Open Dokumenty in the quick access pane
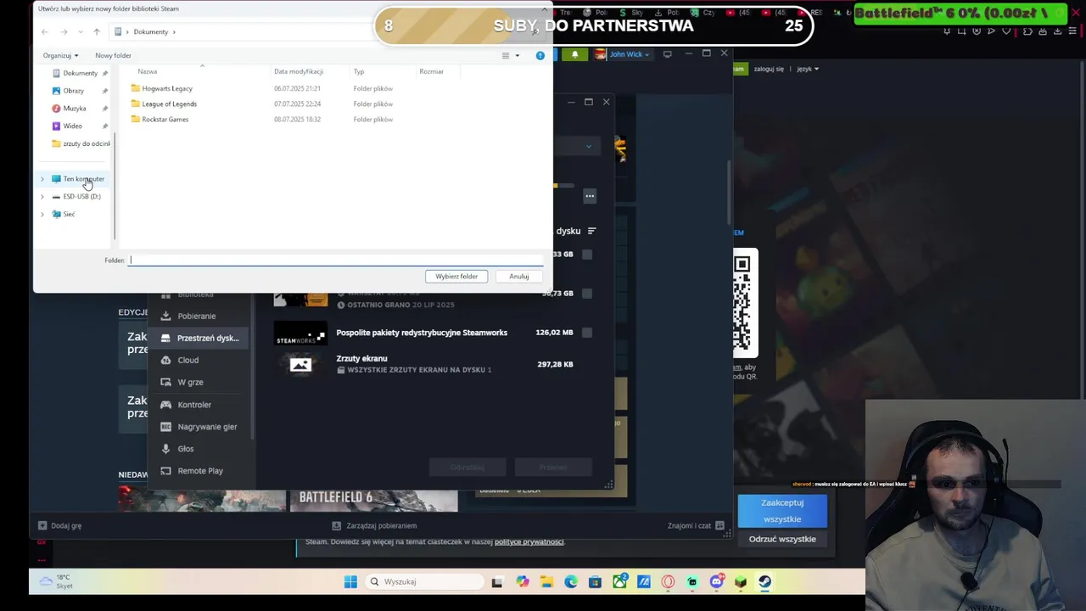Screen dimensions: 1086x611 tap(80, 73)
